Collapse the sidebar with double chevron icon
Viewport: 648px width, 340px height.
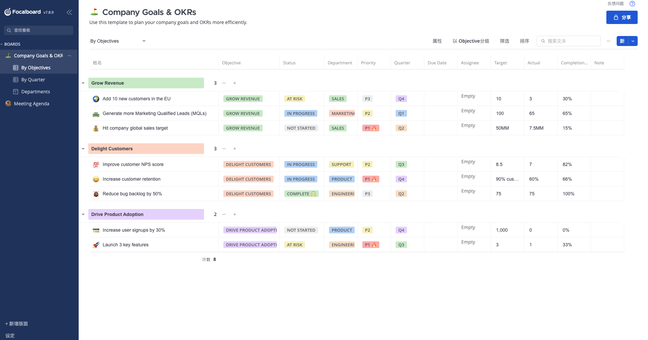click(x=69, y=12)
